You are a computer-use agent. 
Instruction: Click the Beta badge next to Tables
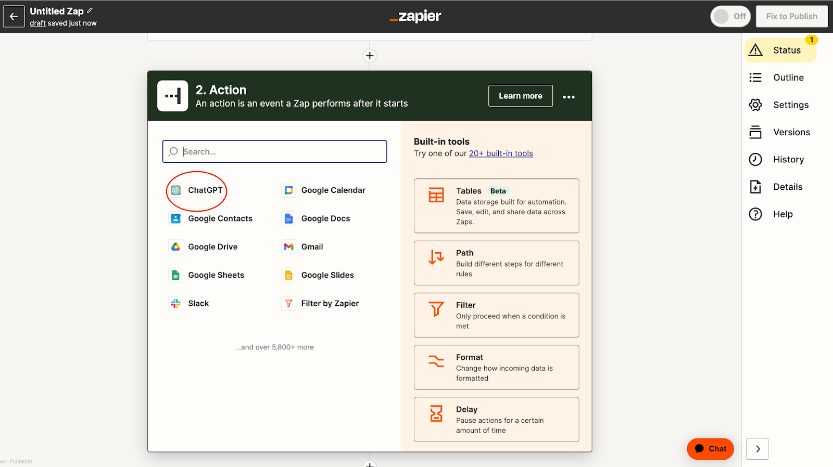[498, 191]
